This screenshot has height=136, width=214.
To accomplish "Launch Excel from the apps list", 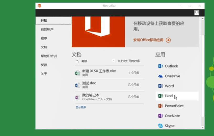I will click(177, 96).
